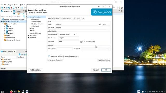Viewport: 166px width, 93px height.
Task: Select Informações do sistema folder
Action: [x=13, y=40]
